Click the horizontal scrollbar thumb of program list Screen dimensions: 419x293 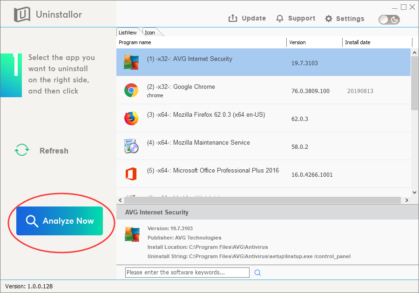(x=263, y=200)
